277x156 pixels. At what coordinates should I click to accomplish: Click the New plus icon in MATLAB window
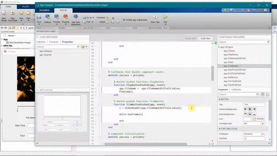click(x=21, y=13)
